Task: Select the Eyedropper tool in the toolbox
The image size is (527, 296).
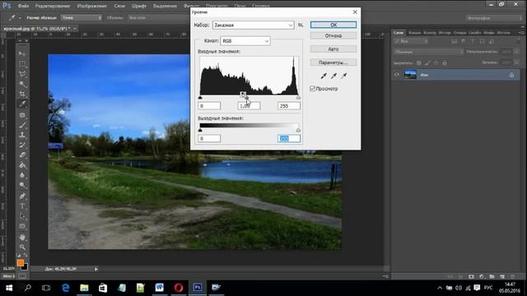Action: (22, 104)
